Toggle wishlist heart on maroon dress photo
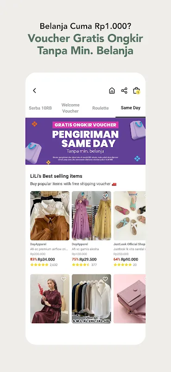 (x=63, y=279)
